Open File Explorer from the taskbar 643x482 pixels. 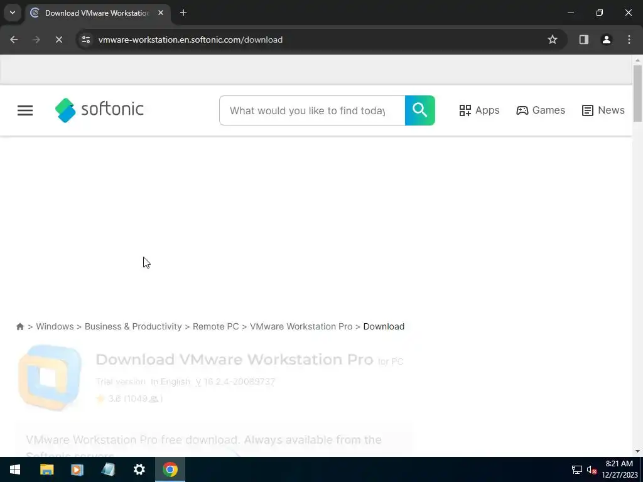tap(46, 469)
